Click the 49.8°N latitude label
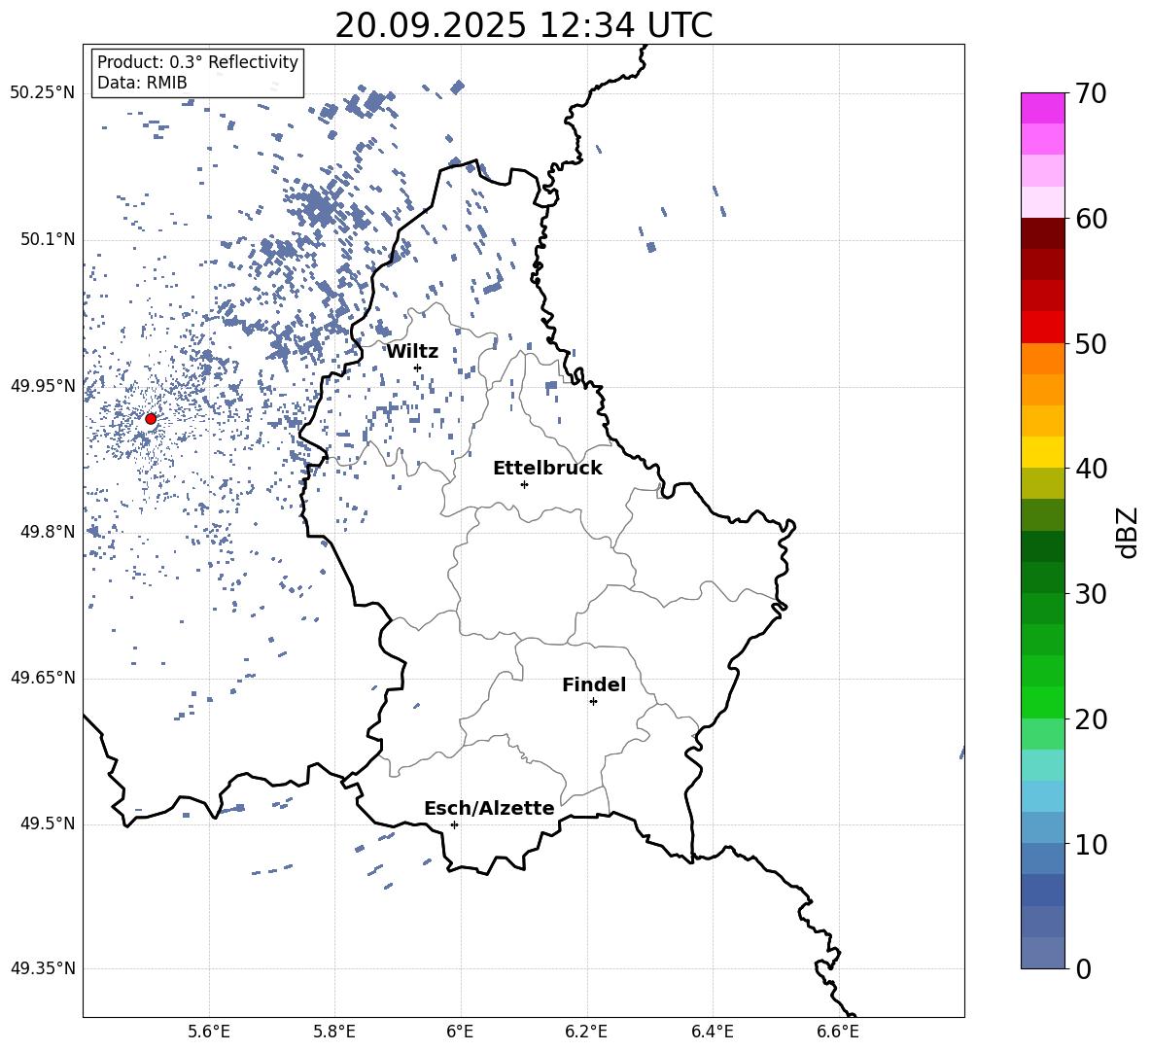This screenshot has width=1151, height=1051. 48,532
